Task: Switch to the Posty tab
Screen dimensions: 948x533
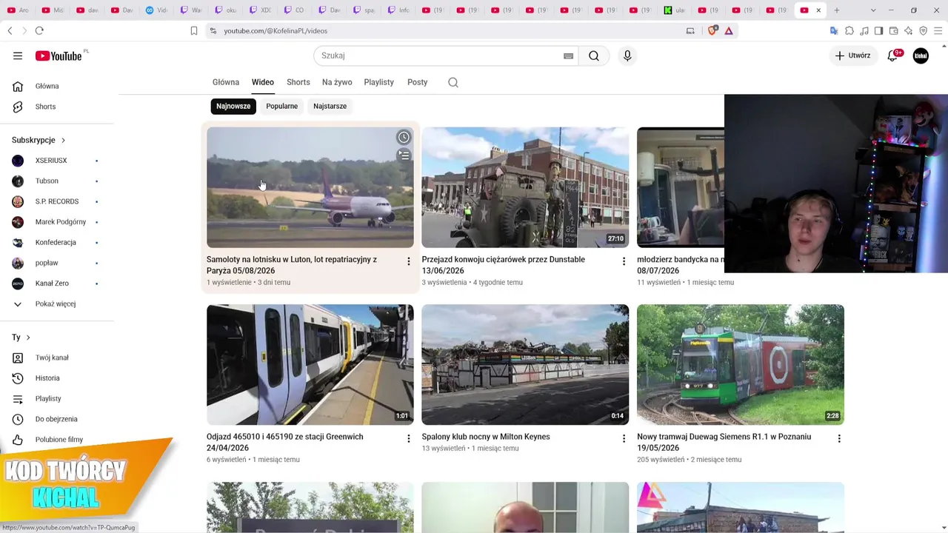Action: [418, 82]
